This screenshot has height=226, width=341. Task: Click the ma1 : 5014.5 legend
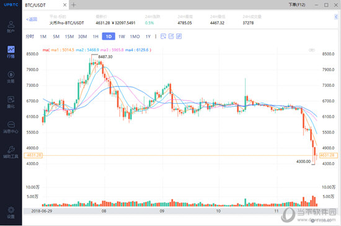[63, 50]
